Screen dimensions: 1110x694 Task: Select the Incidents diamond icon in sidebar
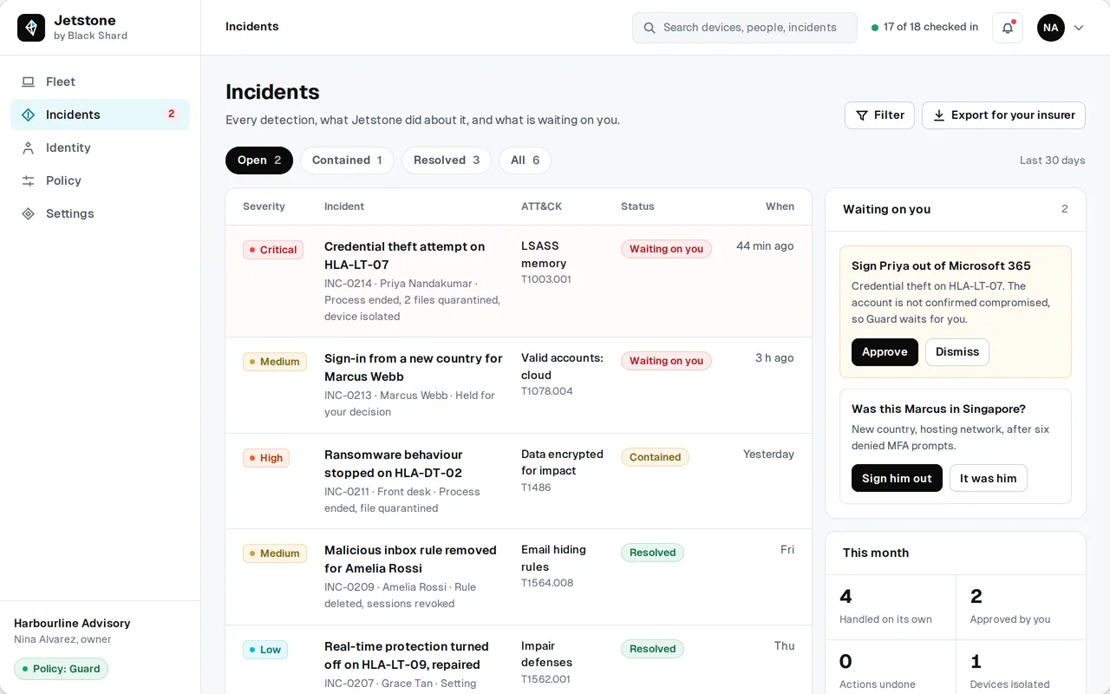click(29, 115)
